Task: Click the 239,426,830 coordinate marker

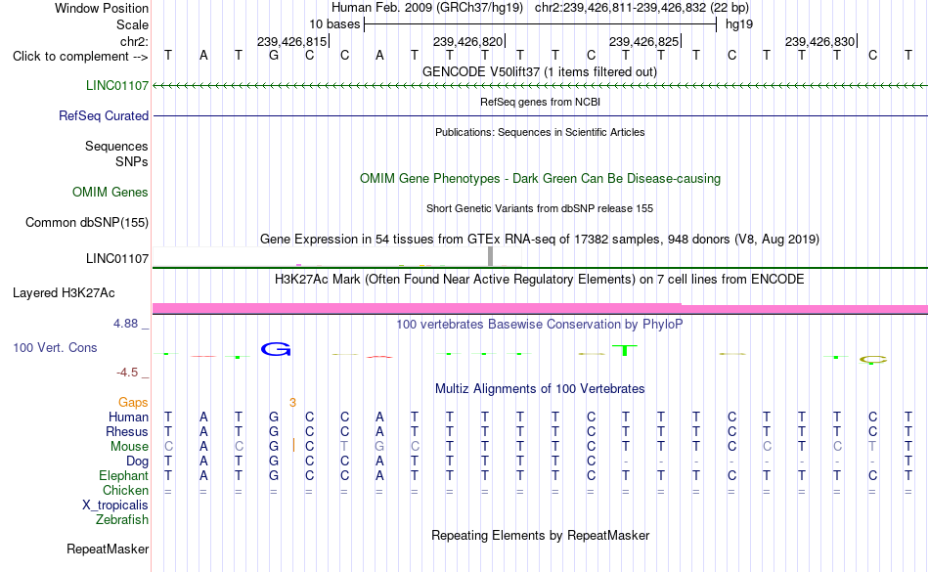Action: click(820, 41)
